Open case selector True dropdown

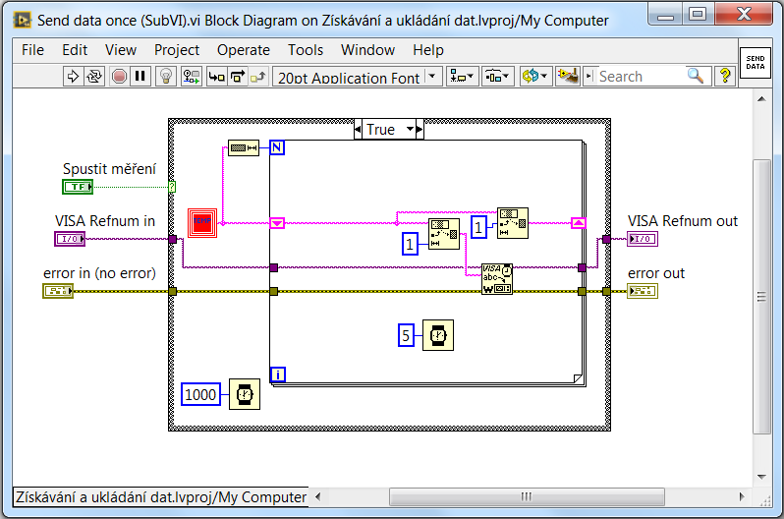(411, 129)
